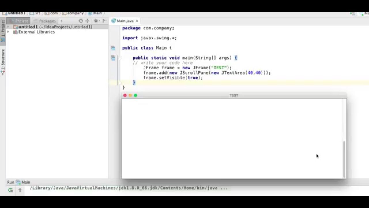Viewport: 369px width, 208px height.
Task: Click company breadcrumb in navigation bar
Action: 73,13
